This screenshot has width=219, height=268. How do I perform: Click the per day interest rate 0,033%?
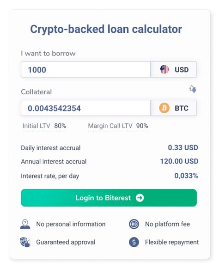tap(186, 176)
